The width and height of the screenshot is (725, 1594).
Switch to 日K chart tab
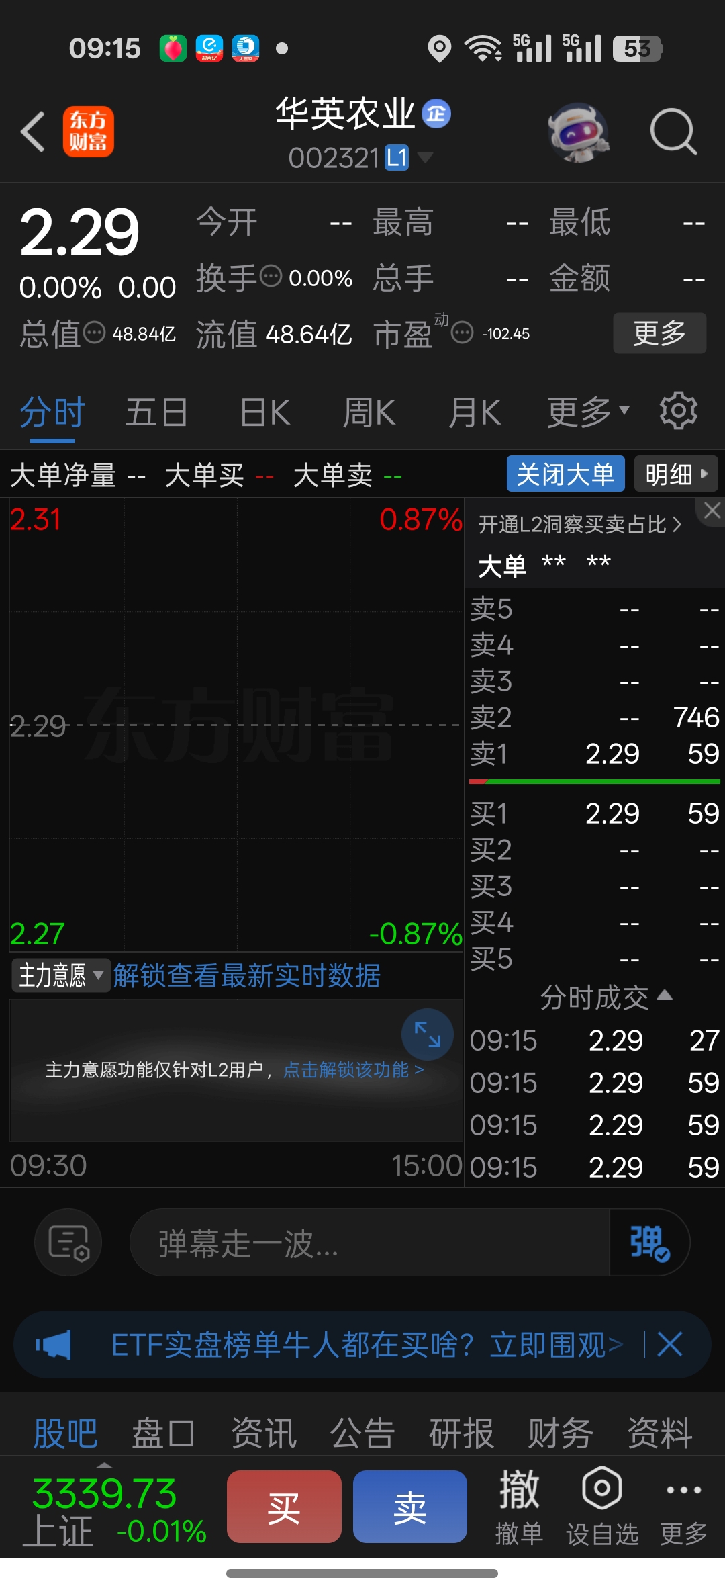[264, 412]
